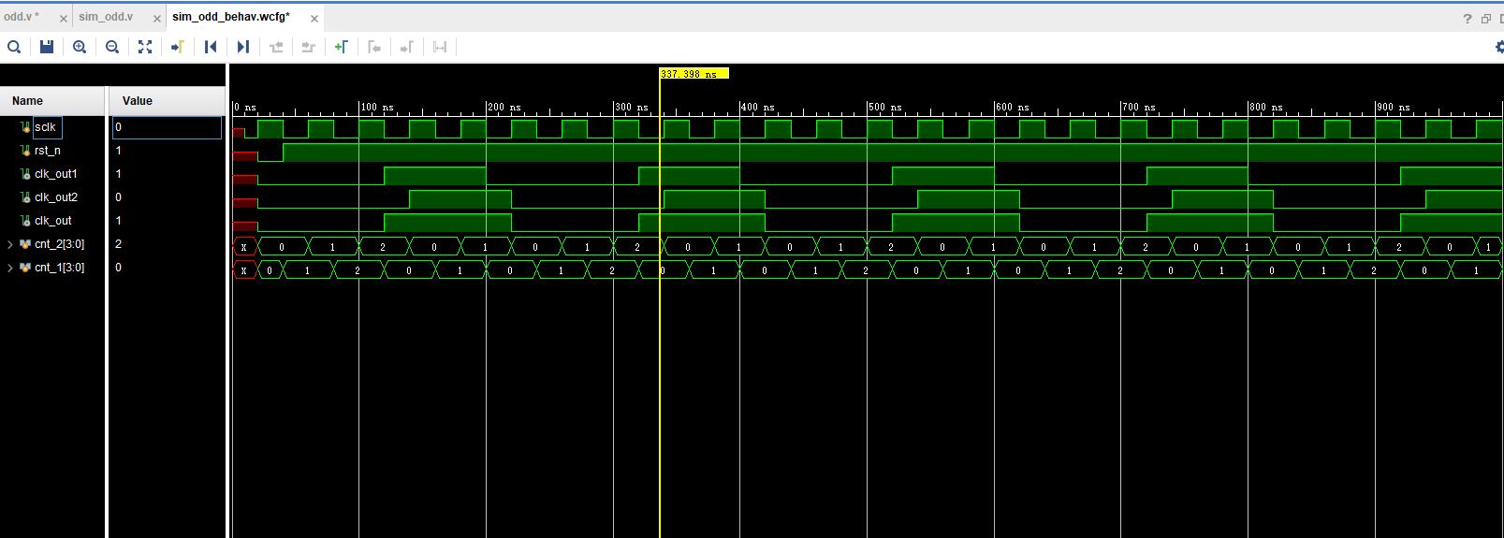Switch to the odd.v tab

click(22, 17)
